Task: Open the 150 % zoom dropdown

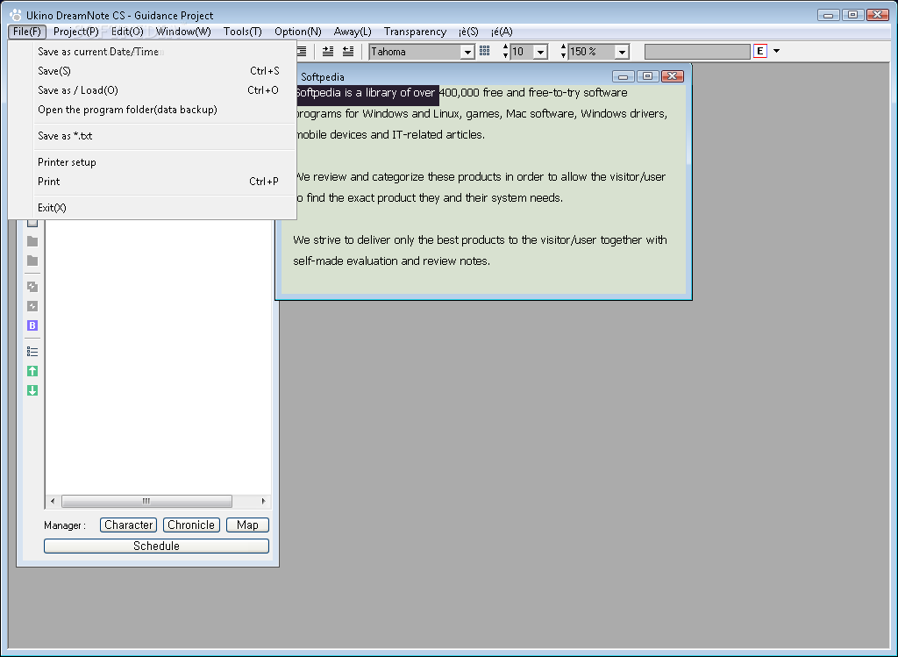Action: coord(622,52)
